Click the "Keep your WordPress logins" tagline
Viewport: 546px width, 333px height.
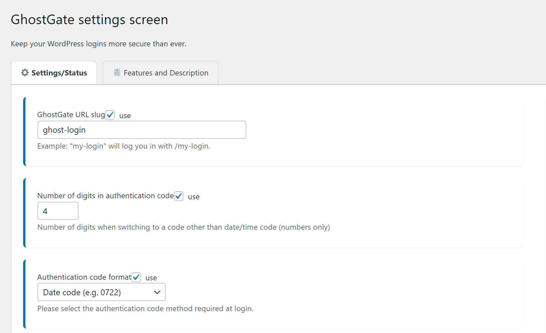pos(99,44)
